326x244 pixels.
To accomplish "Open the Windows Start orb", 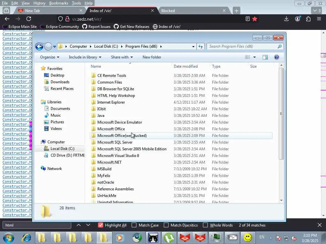I will pos(9,238).
